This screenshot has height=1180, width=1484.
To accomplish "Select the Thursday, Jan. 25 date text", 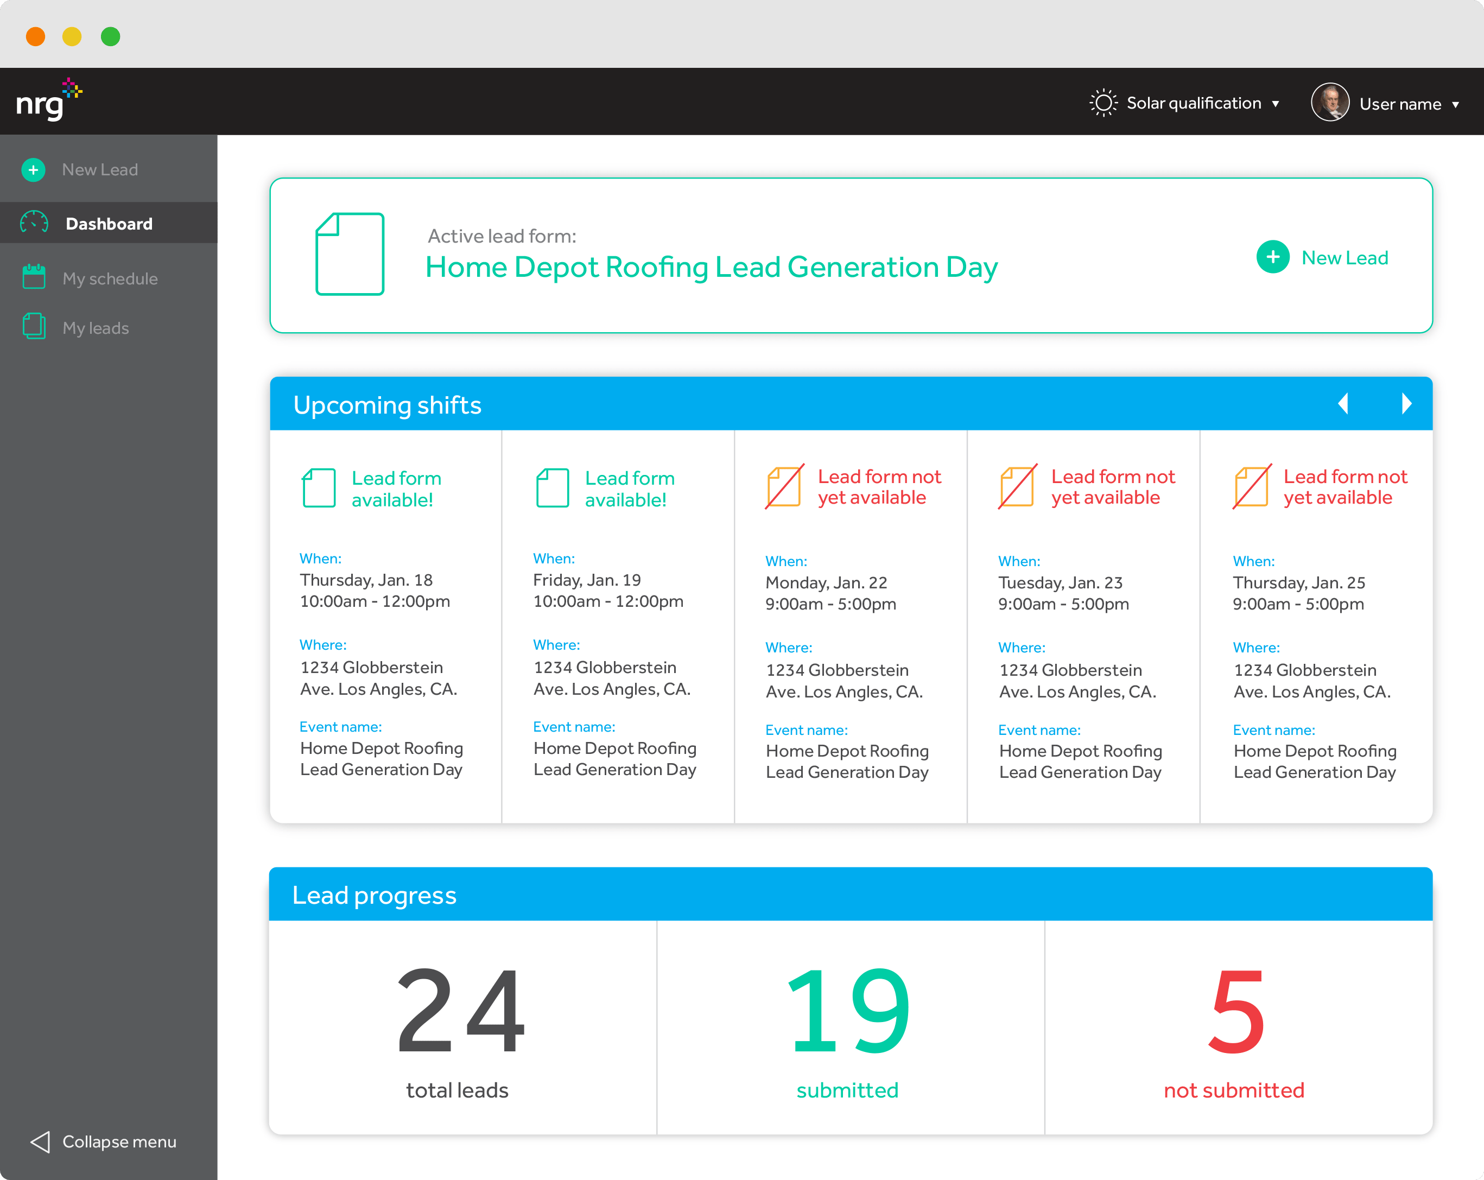I will [1299, 582].
